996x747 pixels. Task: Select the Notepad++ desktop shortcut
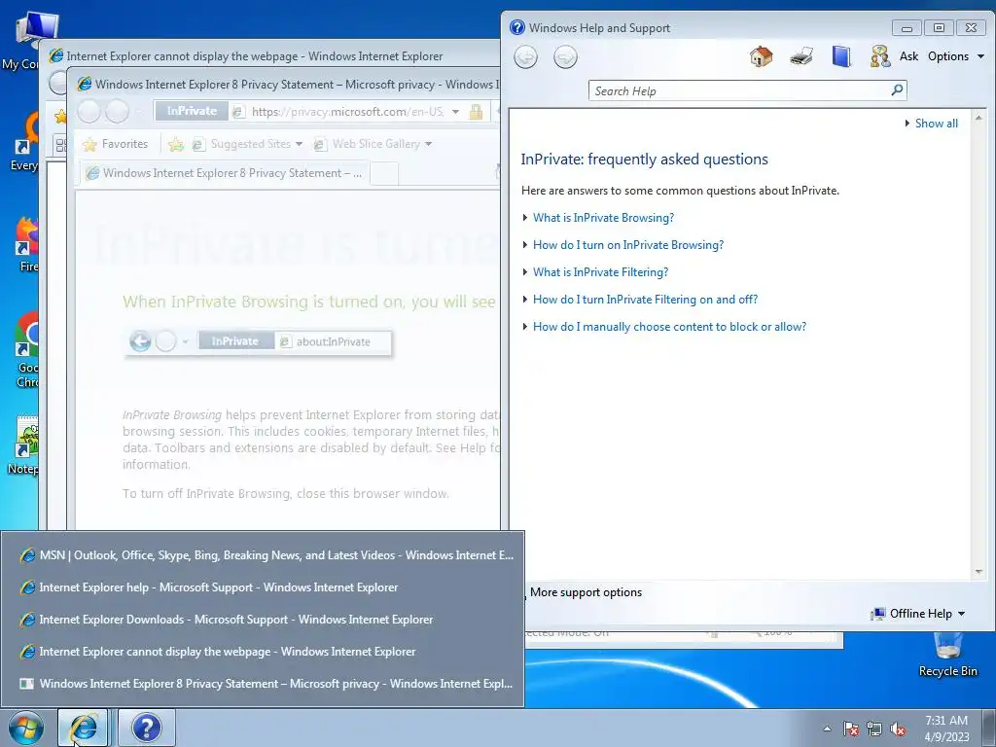point(25,445)
